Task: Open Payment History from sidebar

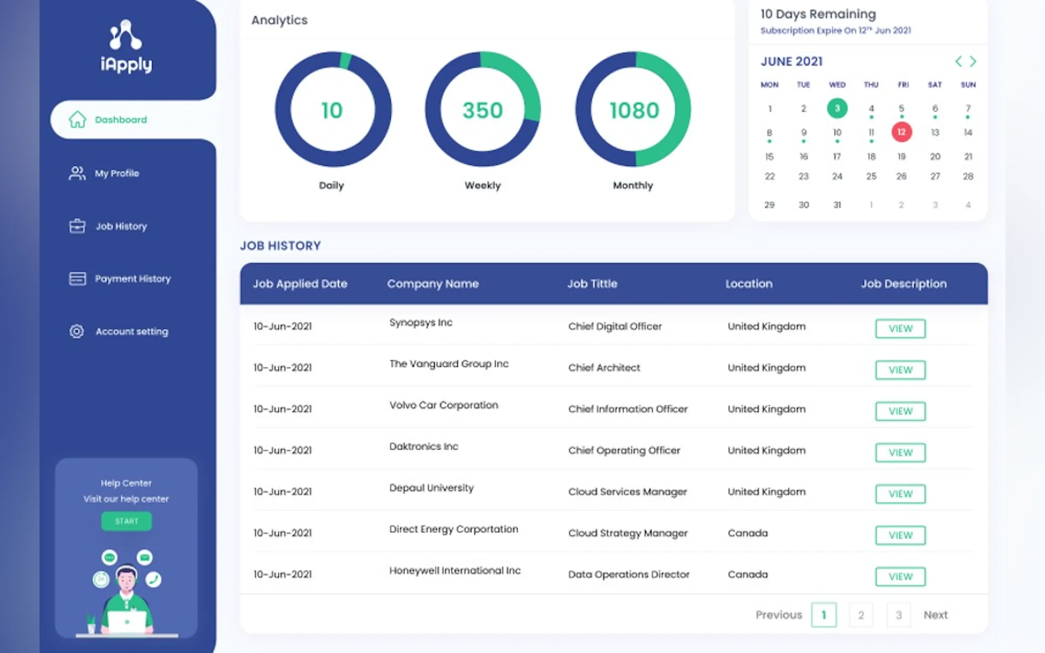Action: pyautogui.click(x=132, y=278)
